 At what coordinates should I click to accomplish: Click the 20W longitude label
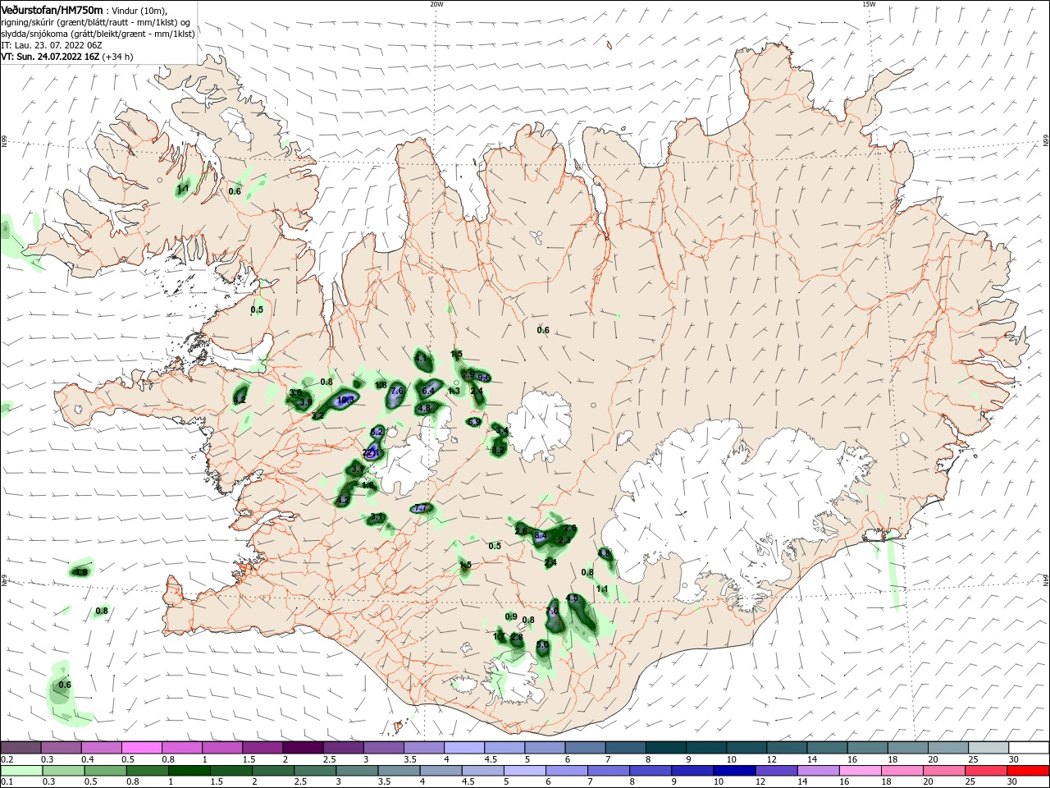click(x=436, y=4)
